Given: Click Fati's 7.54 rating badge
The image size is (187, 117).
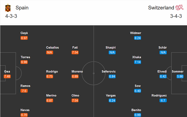Looking at the screenshot, I should (75, 52).
